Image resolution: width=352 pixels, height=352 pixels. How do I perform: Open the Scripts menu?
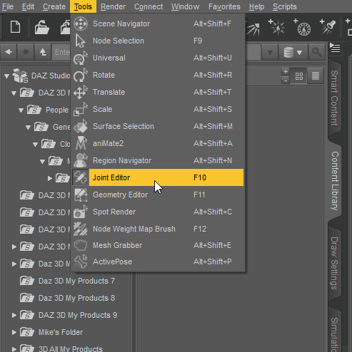pos(285,6)
